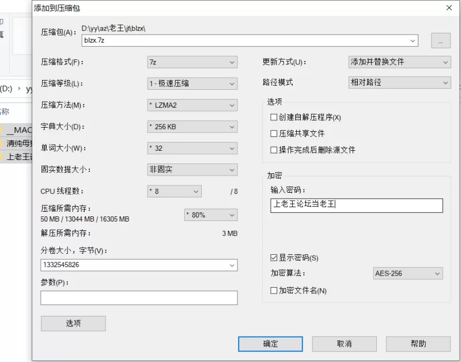Confirm with the 确定 button
Viewport: 461px width, 362px height.
270,344
